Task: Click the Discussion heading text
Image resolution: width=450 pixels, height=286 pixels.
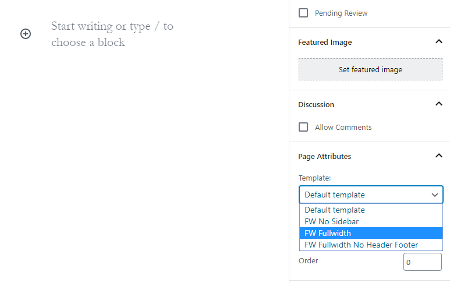Action: click(x=316, y=105)
